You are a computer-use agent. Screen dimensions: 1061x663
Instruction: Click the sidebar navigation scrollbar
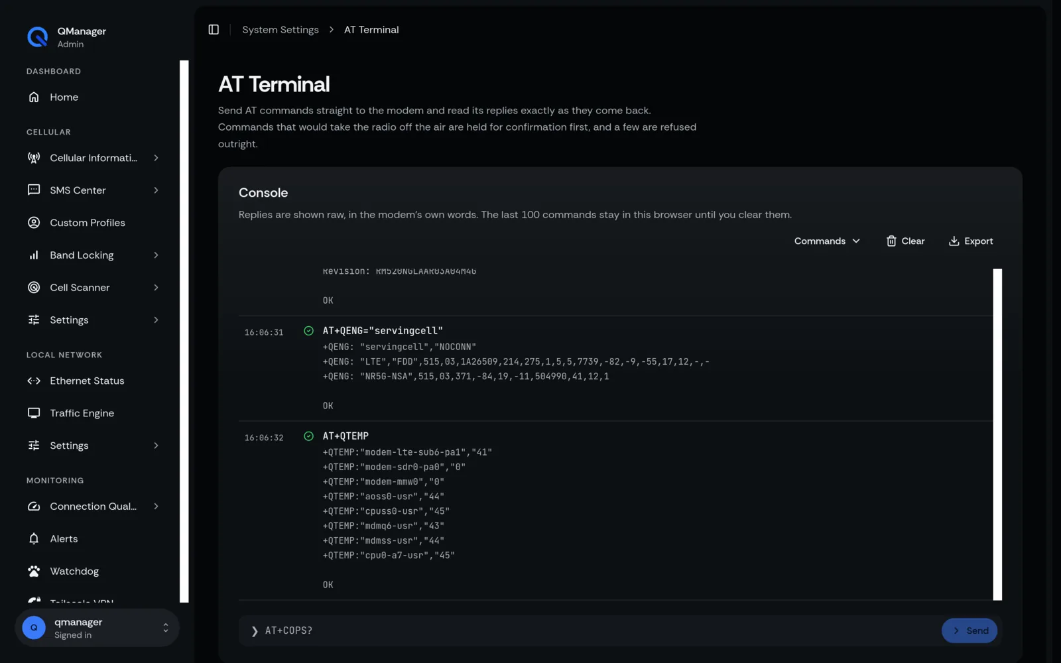(184, 331)
